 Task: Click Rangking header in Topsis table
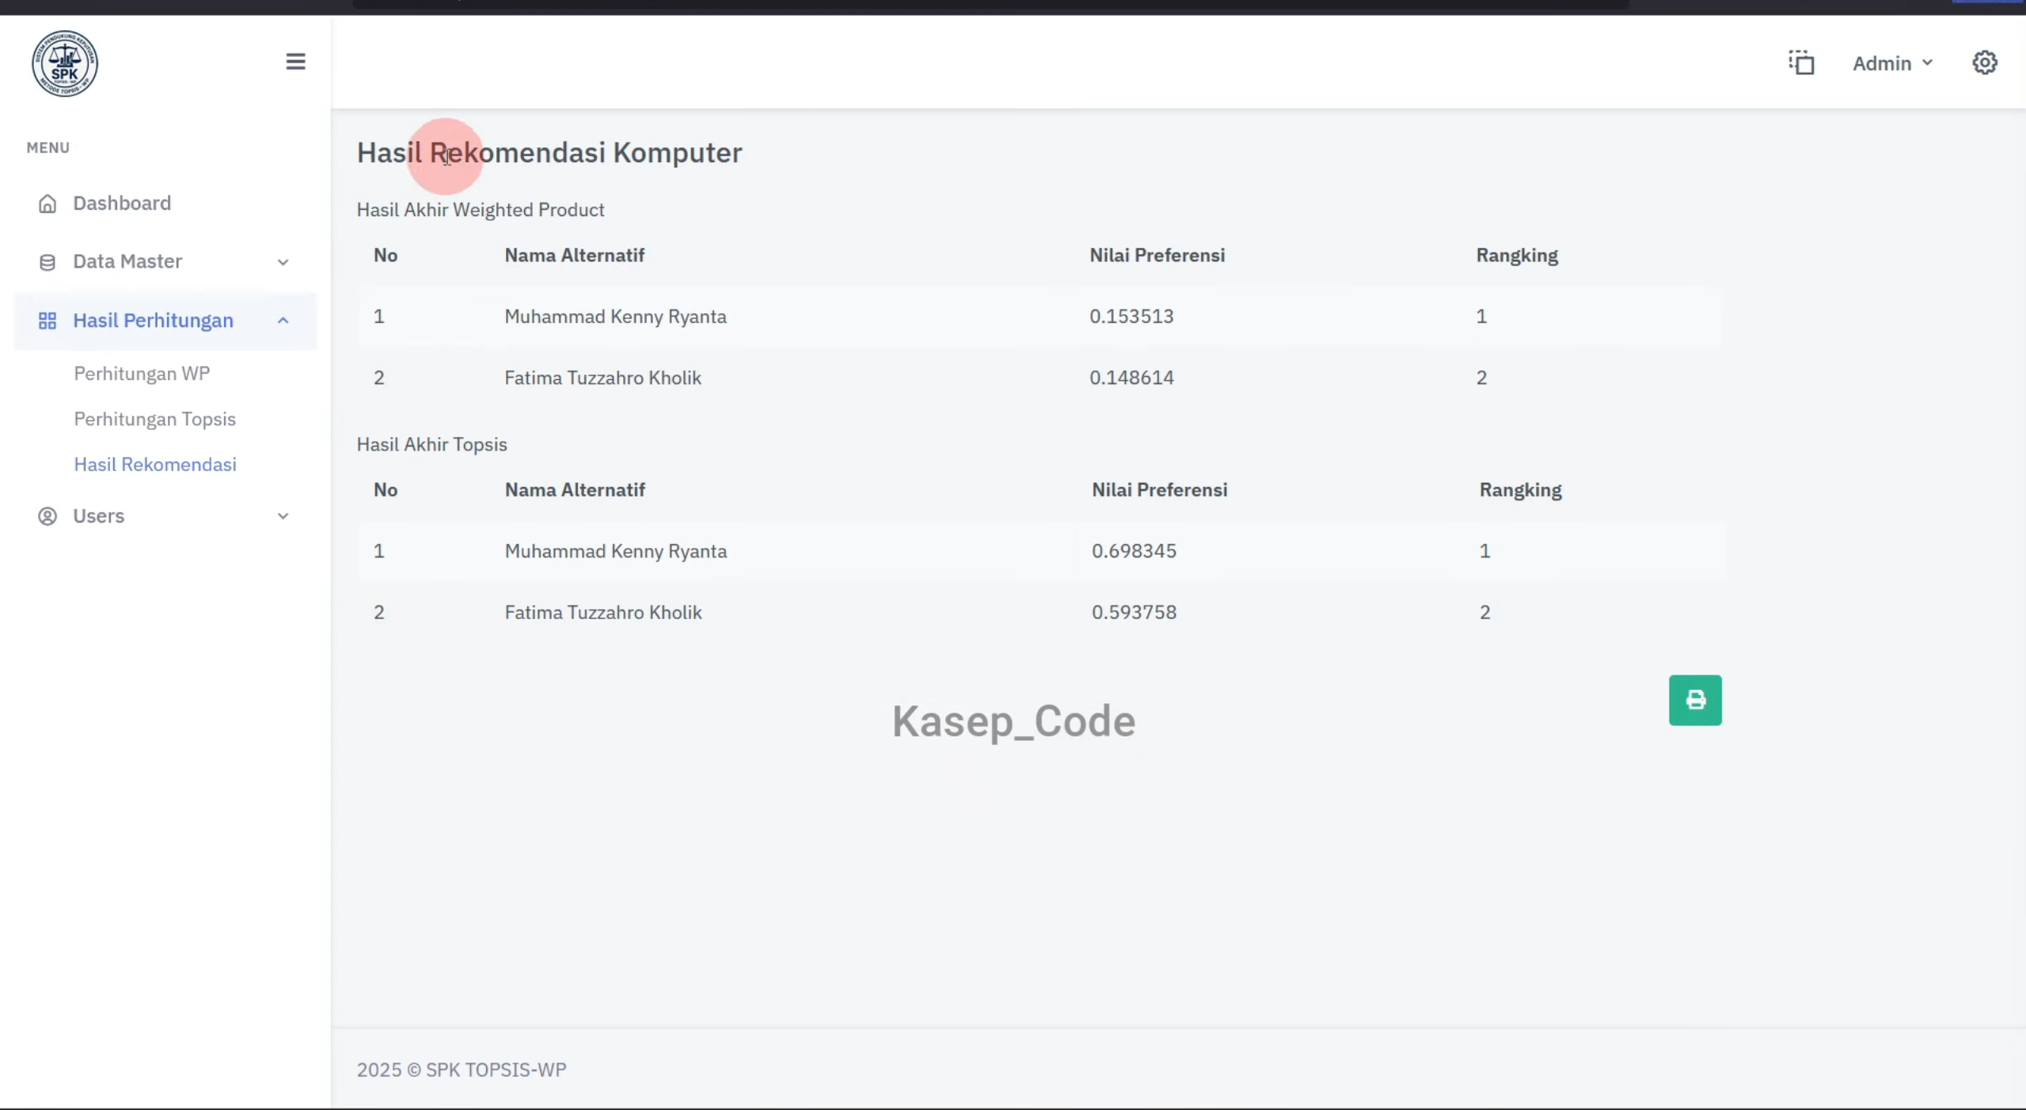(x=1520, y=490)
